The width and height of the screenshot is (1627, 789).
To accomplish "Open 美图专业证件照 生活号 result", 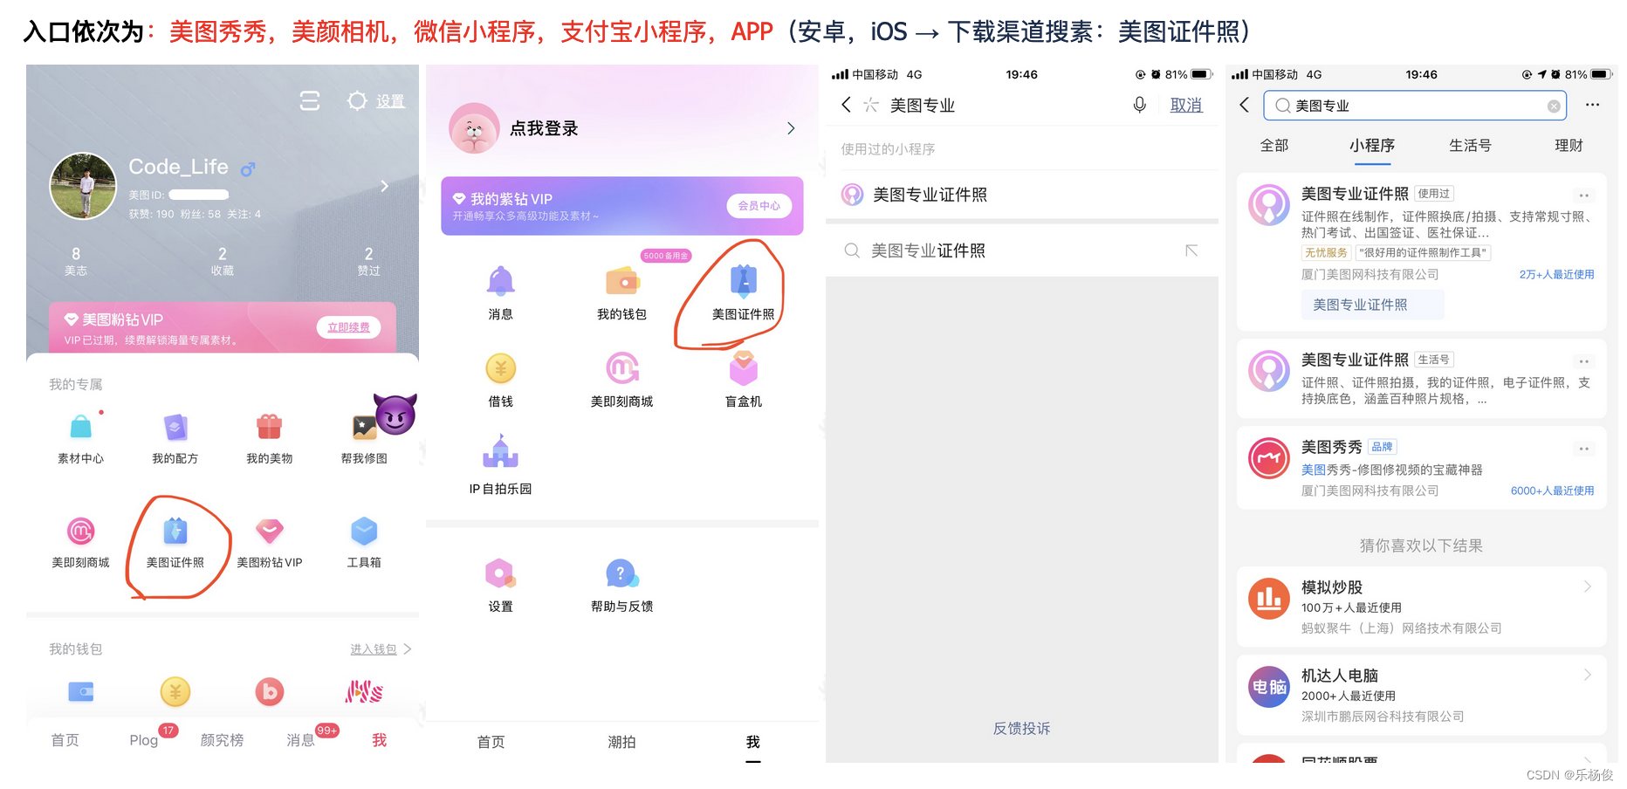I will tap(1422, 379).
